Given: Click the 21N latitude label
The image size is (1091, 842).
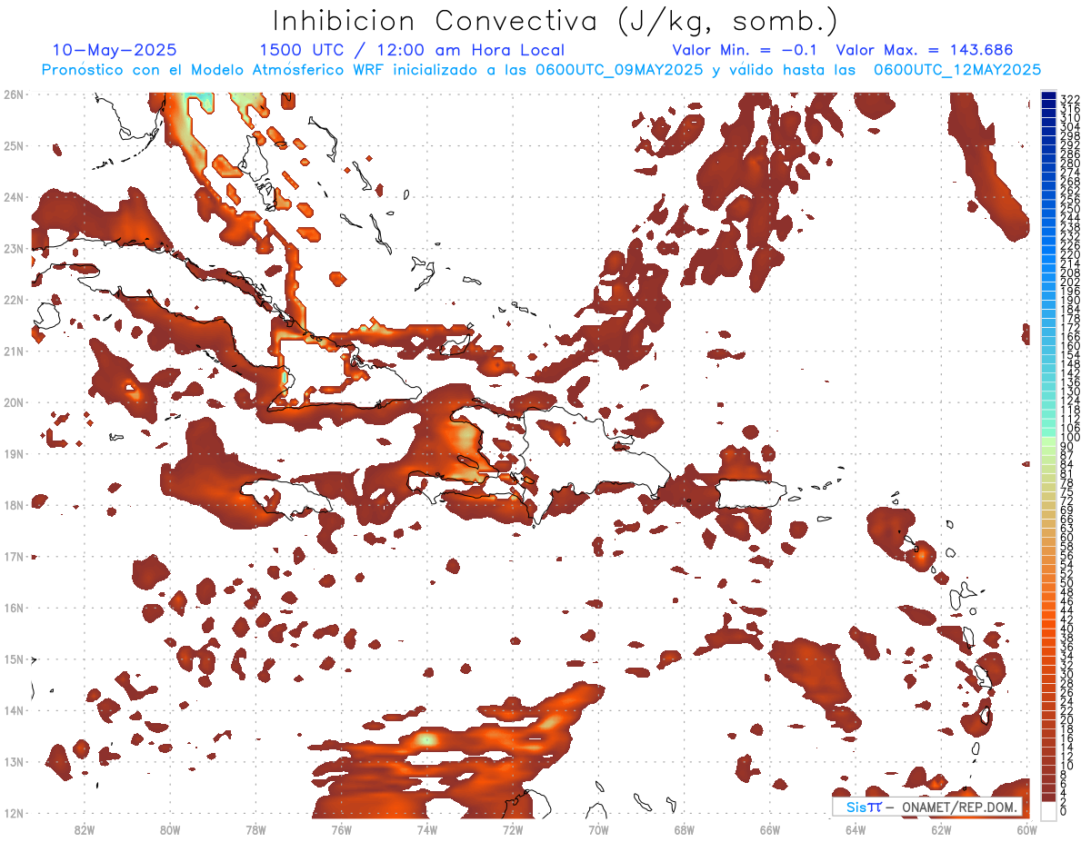Looking at the screenshot, I should click(x=14, y=351).
